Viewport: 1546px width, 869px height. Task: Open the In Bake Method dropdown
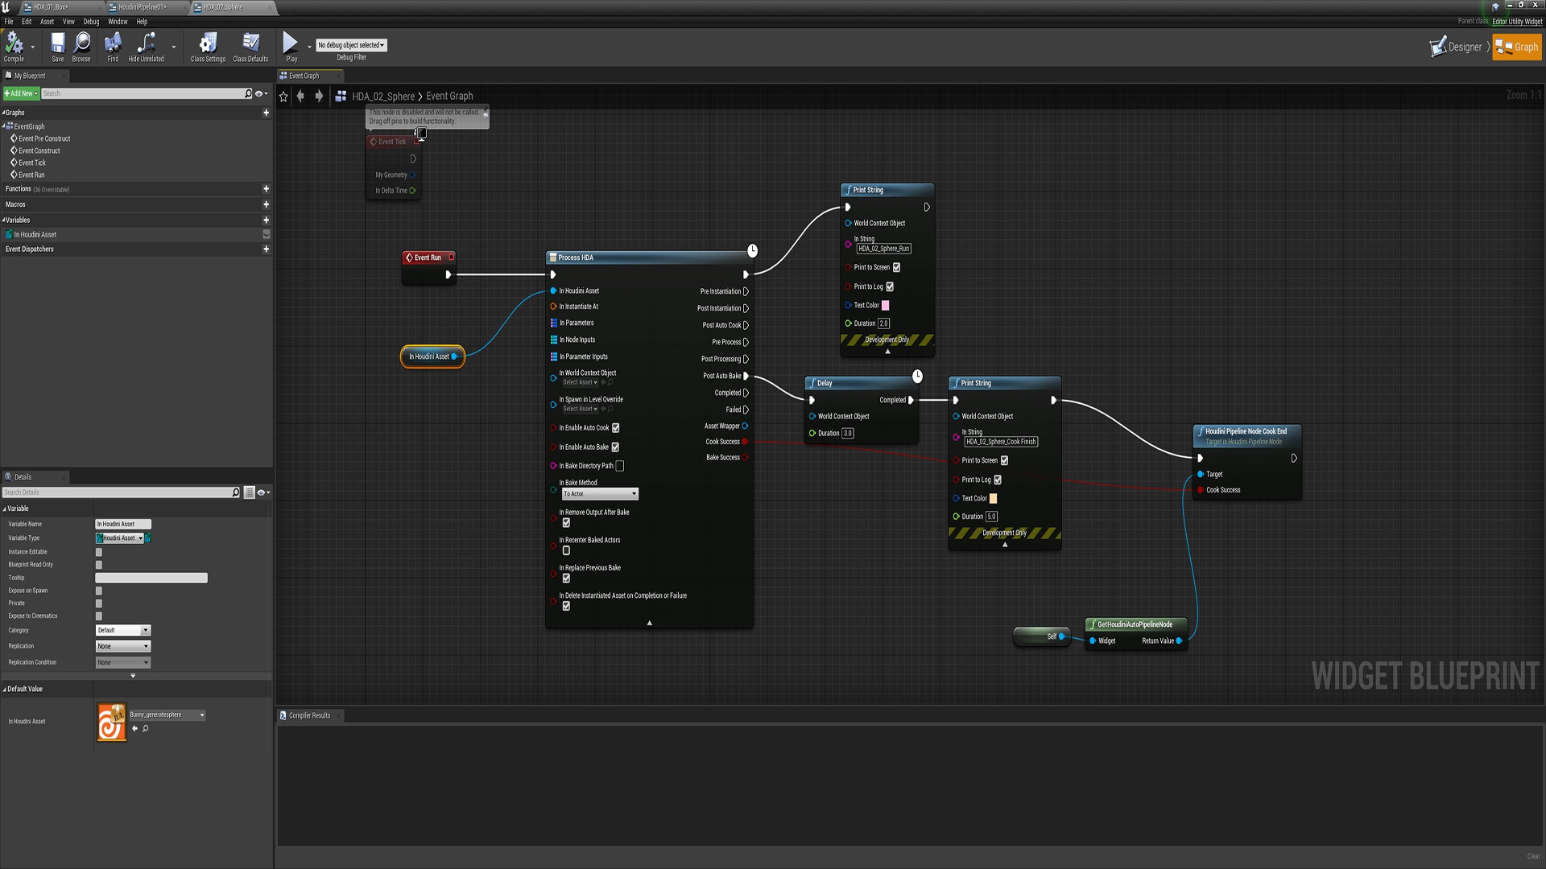(600, 493)
